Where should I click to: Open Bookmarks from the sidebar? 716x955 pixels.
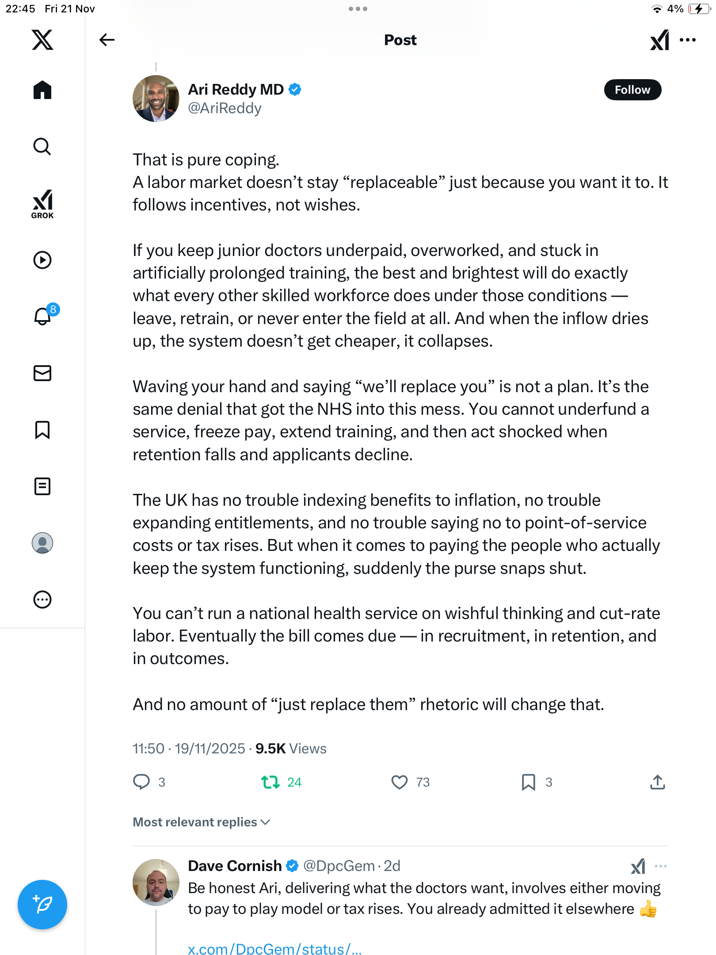[x=42, y=430]
